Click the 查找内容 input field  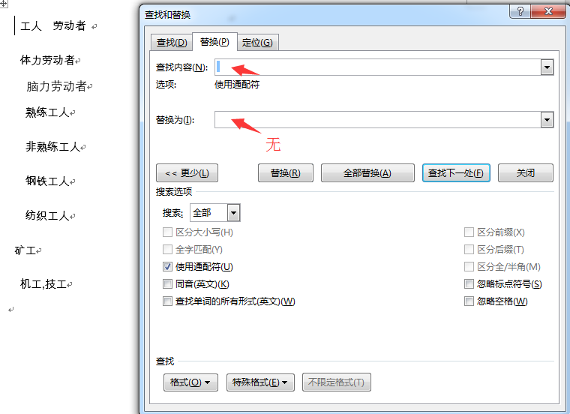[378, 67]
